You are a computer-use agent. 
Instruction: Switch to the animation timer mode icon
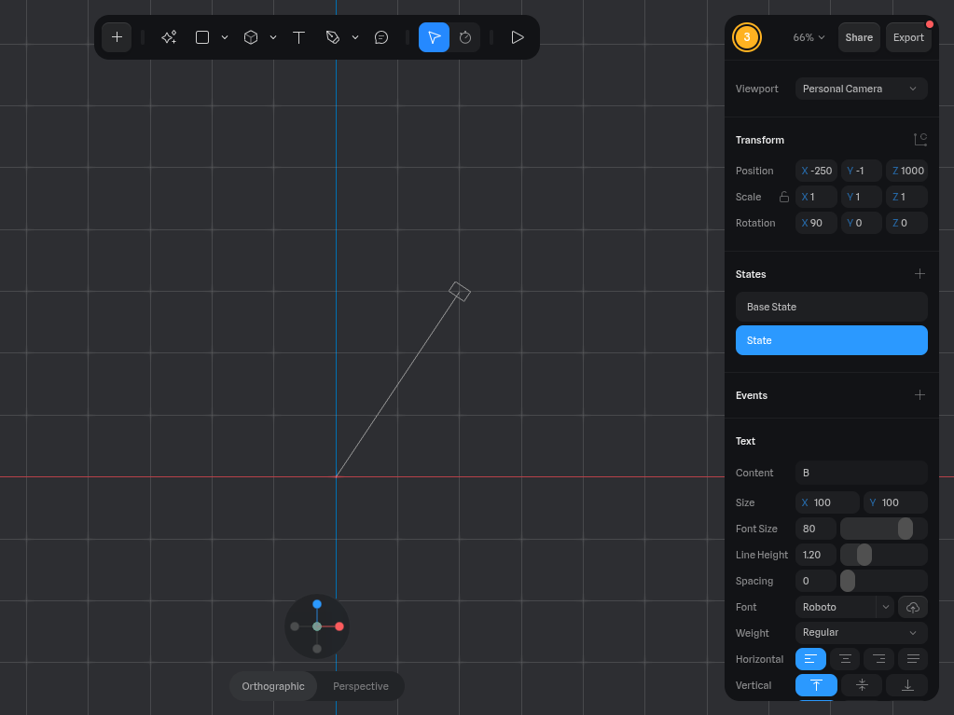[465, 37]
